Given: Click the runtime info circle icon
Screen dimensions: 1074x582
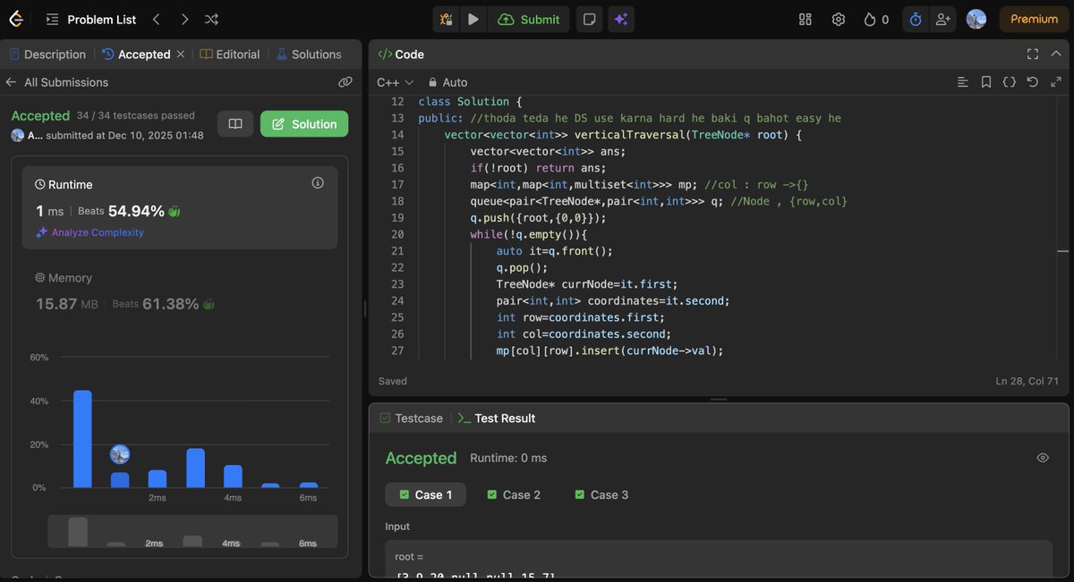Looking at the screenshot, I should tap(318, 182).
